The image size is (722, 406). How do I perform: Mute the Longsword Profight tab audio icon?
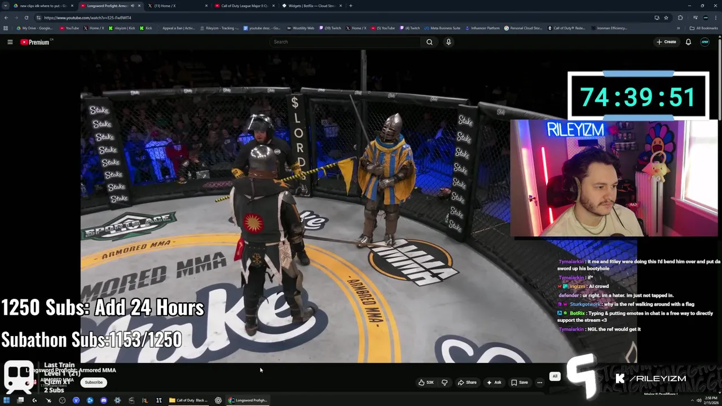133,6
